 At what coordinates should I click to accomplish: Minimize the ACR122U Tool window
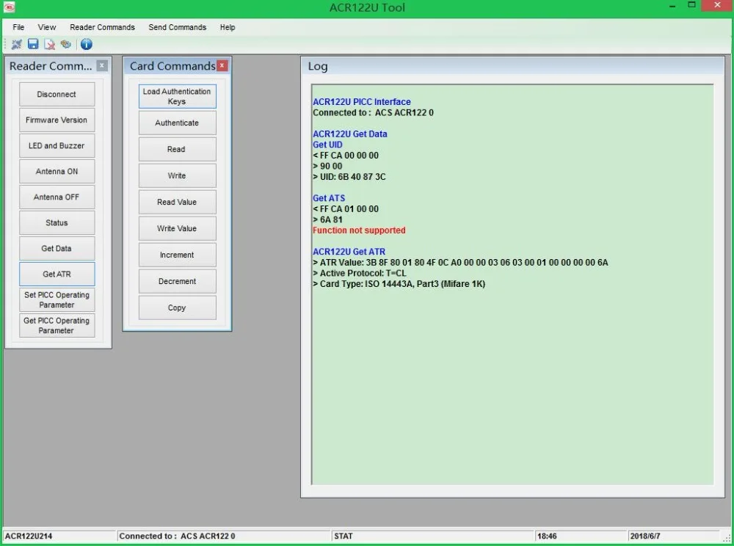pos(672,6)
